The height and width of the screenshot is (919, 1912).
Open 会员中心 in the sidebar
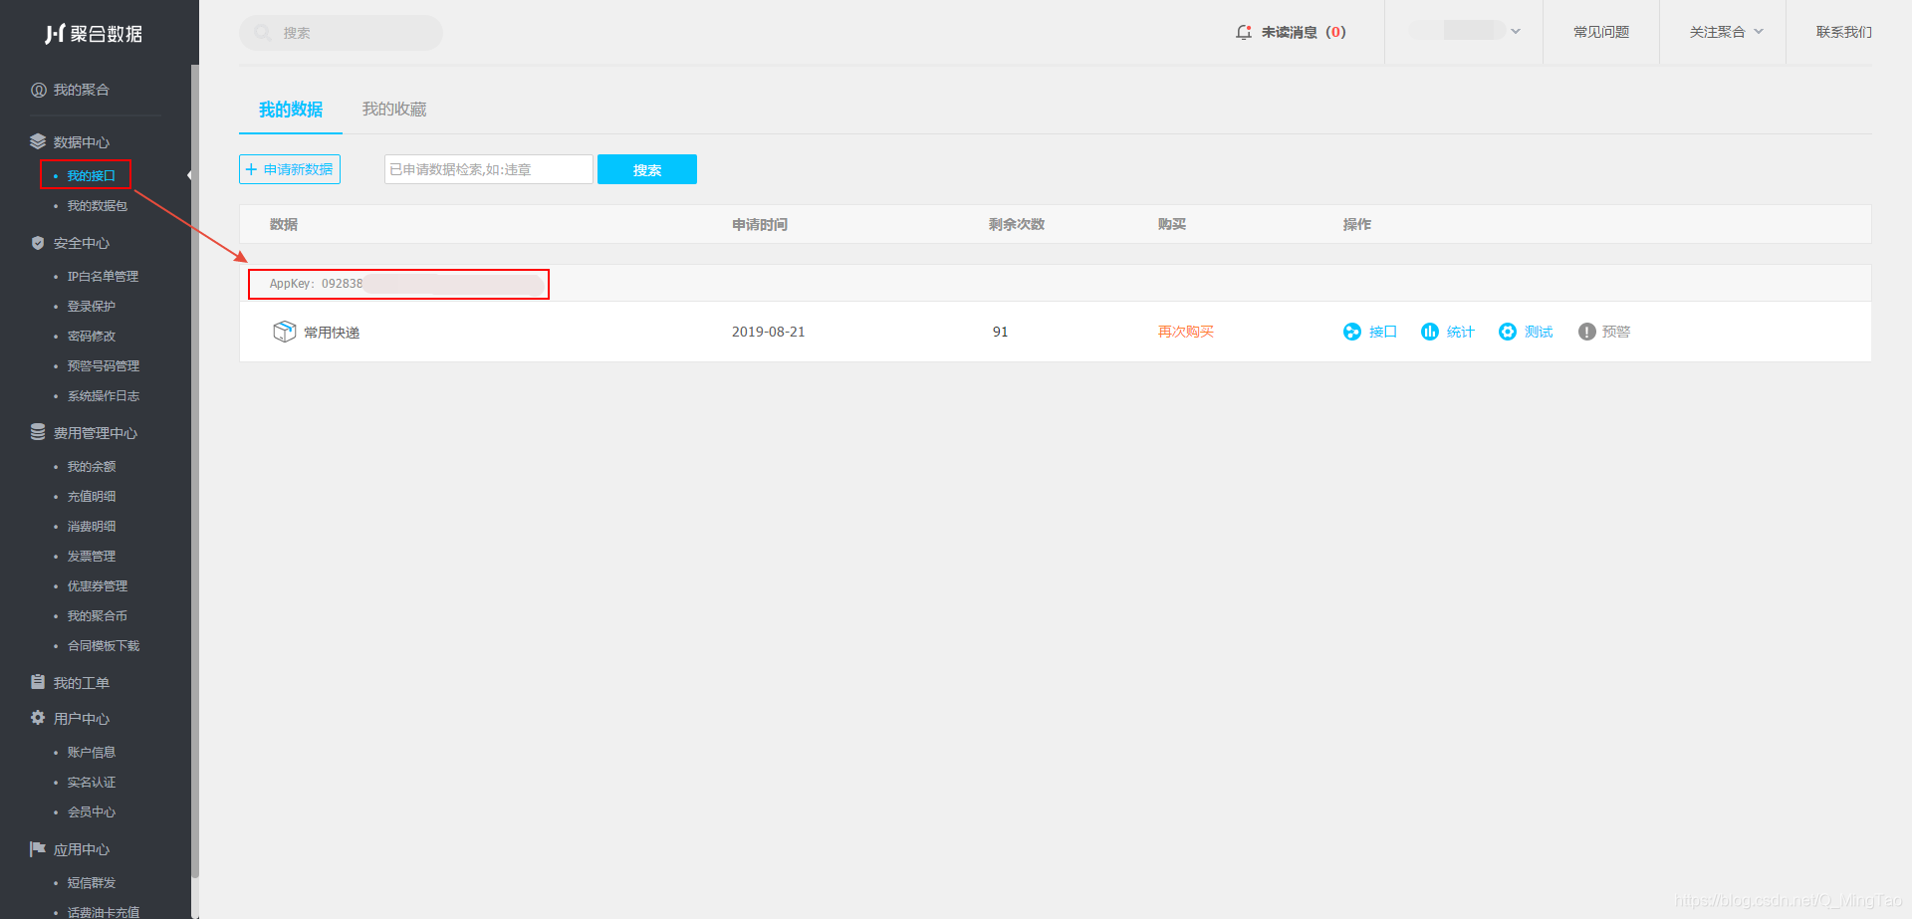pos(92,811)
